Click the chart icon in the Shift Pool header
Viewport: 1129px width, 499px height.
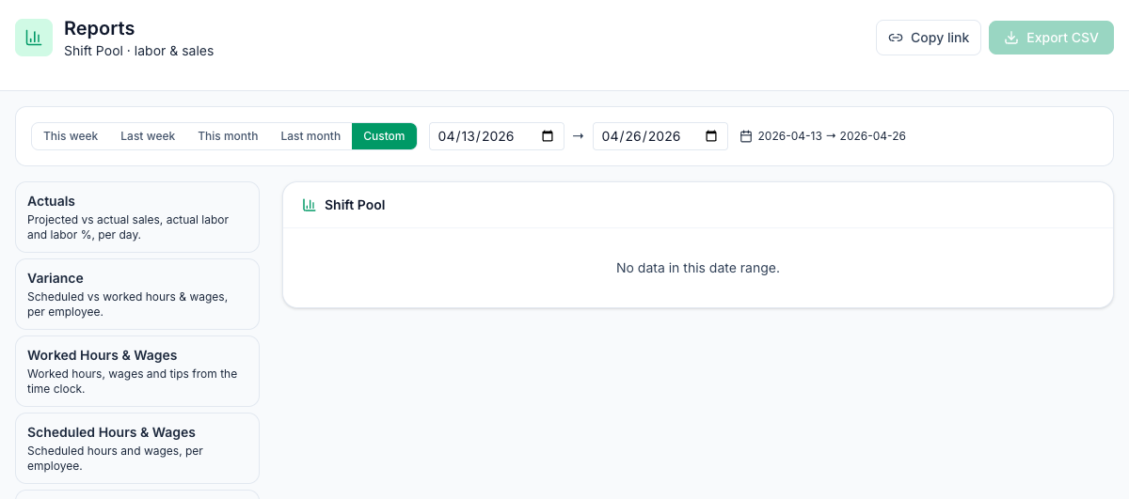[x=309, y=205]
